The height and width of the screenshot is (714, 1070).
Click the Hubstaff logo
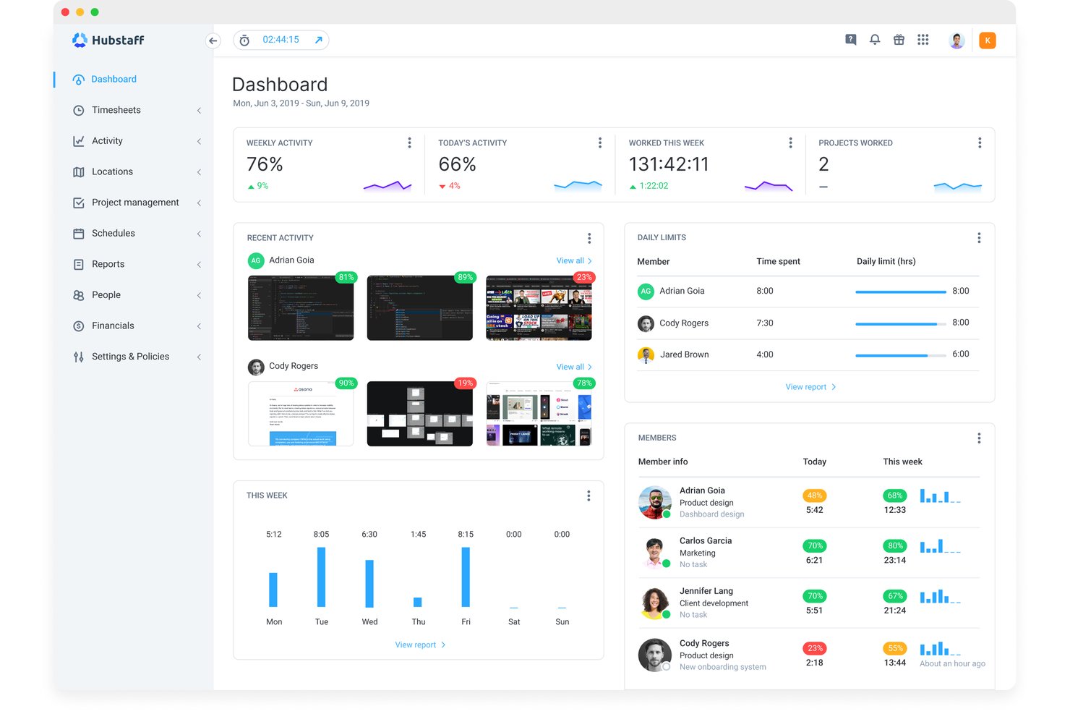coord(108,40)
